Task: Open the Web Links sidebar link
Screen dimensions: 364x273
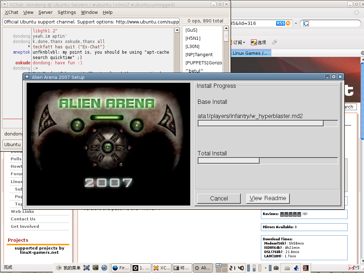Action: coord(22,212)
